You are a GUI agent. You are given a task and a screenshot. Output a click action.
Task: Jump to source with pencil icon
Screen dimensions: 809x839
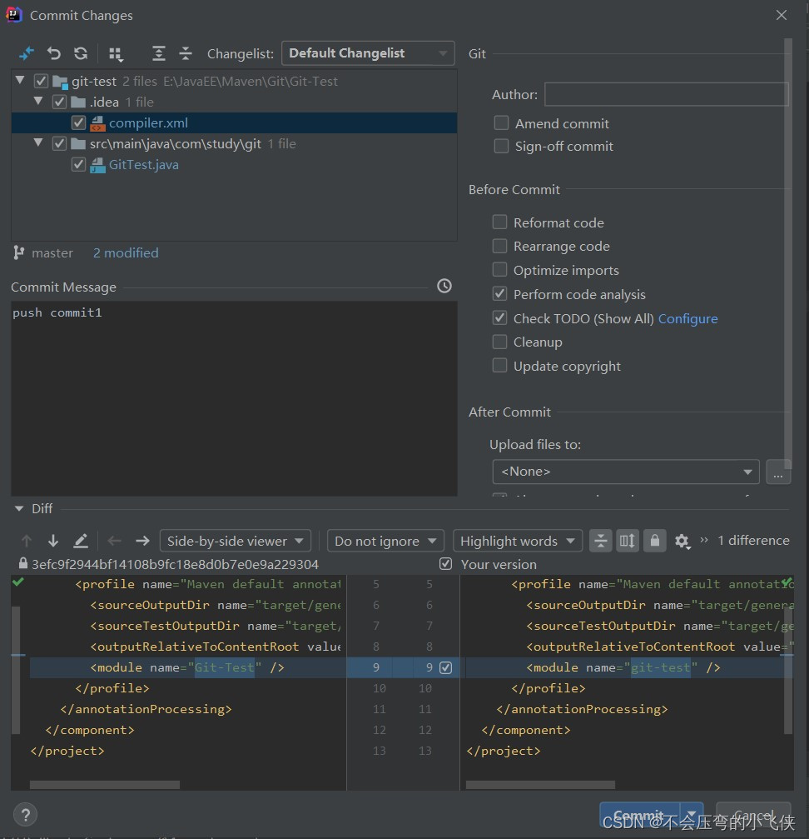81,541
